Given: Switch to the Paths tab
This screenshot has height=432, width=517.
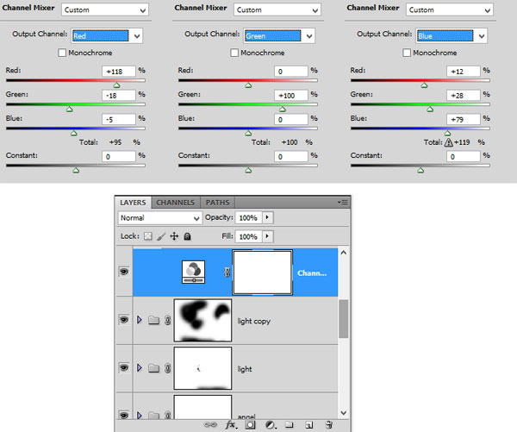Looking at the screenshot, I should tap(218, 203).
